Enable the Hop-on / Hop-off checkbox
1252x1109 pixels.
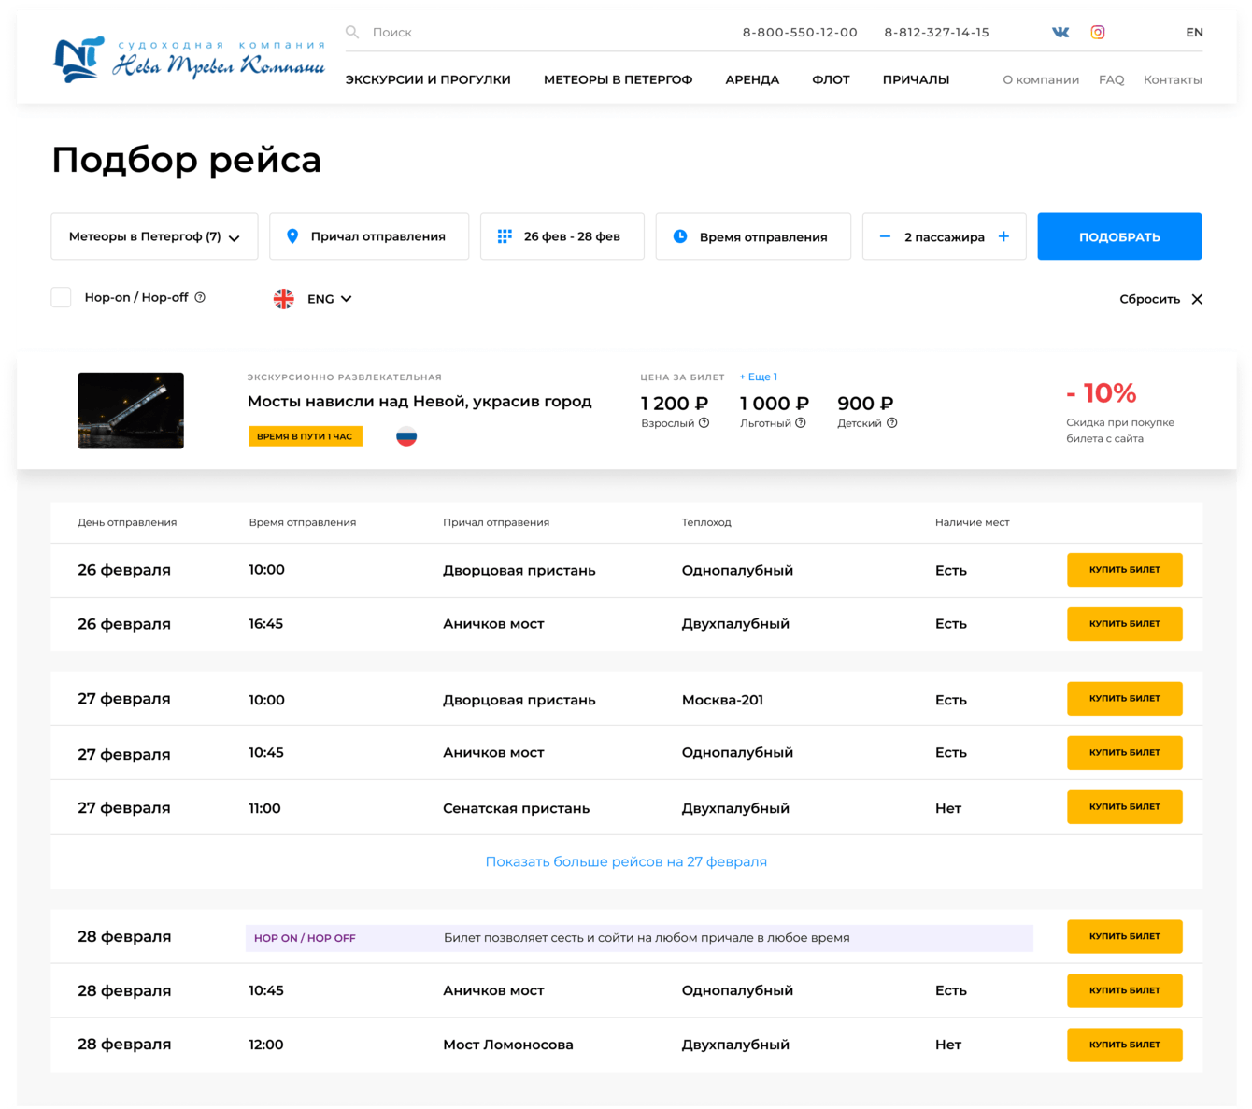[62, 298]
